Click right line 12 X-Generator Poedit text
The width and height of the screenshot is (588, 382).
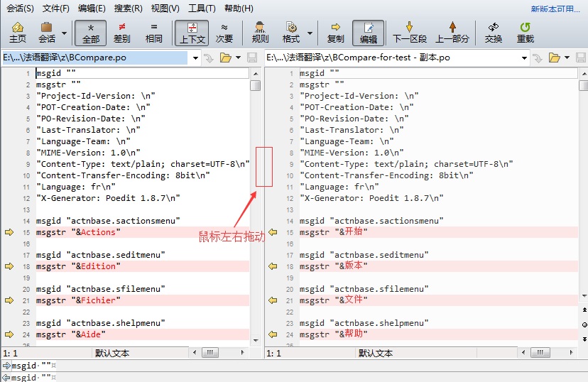coord(371,198)
